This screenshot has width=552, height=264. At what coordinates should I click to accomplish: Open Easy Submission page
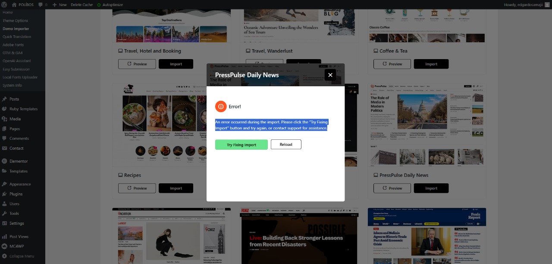(x=16, y=69)
